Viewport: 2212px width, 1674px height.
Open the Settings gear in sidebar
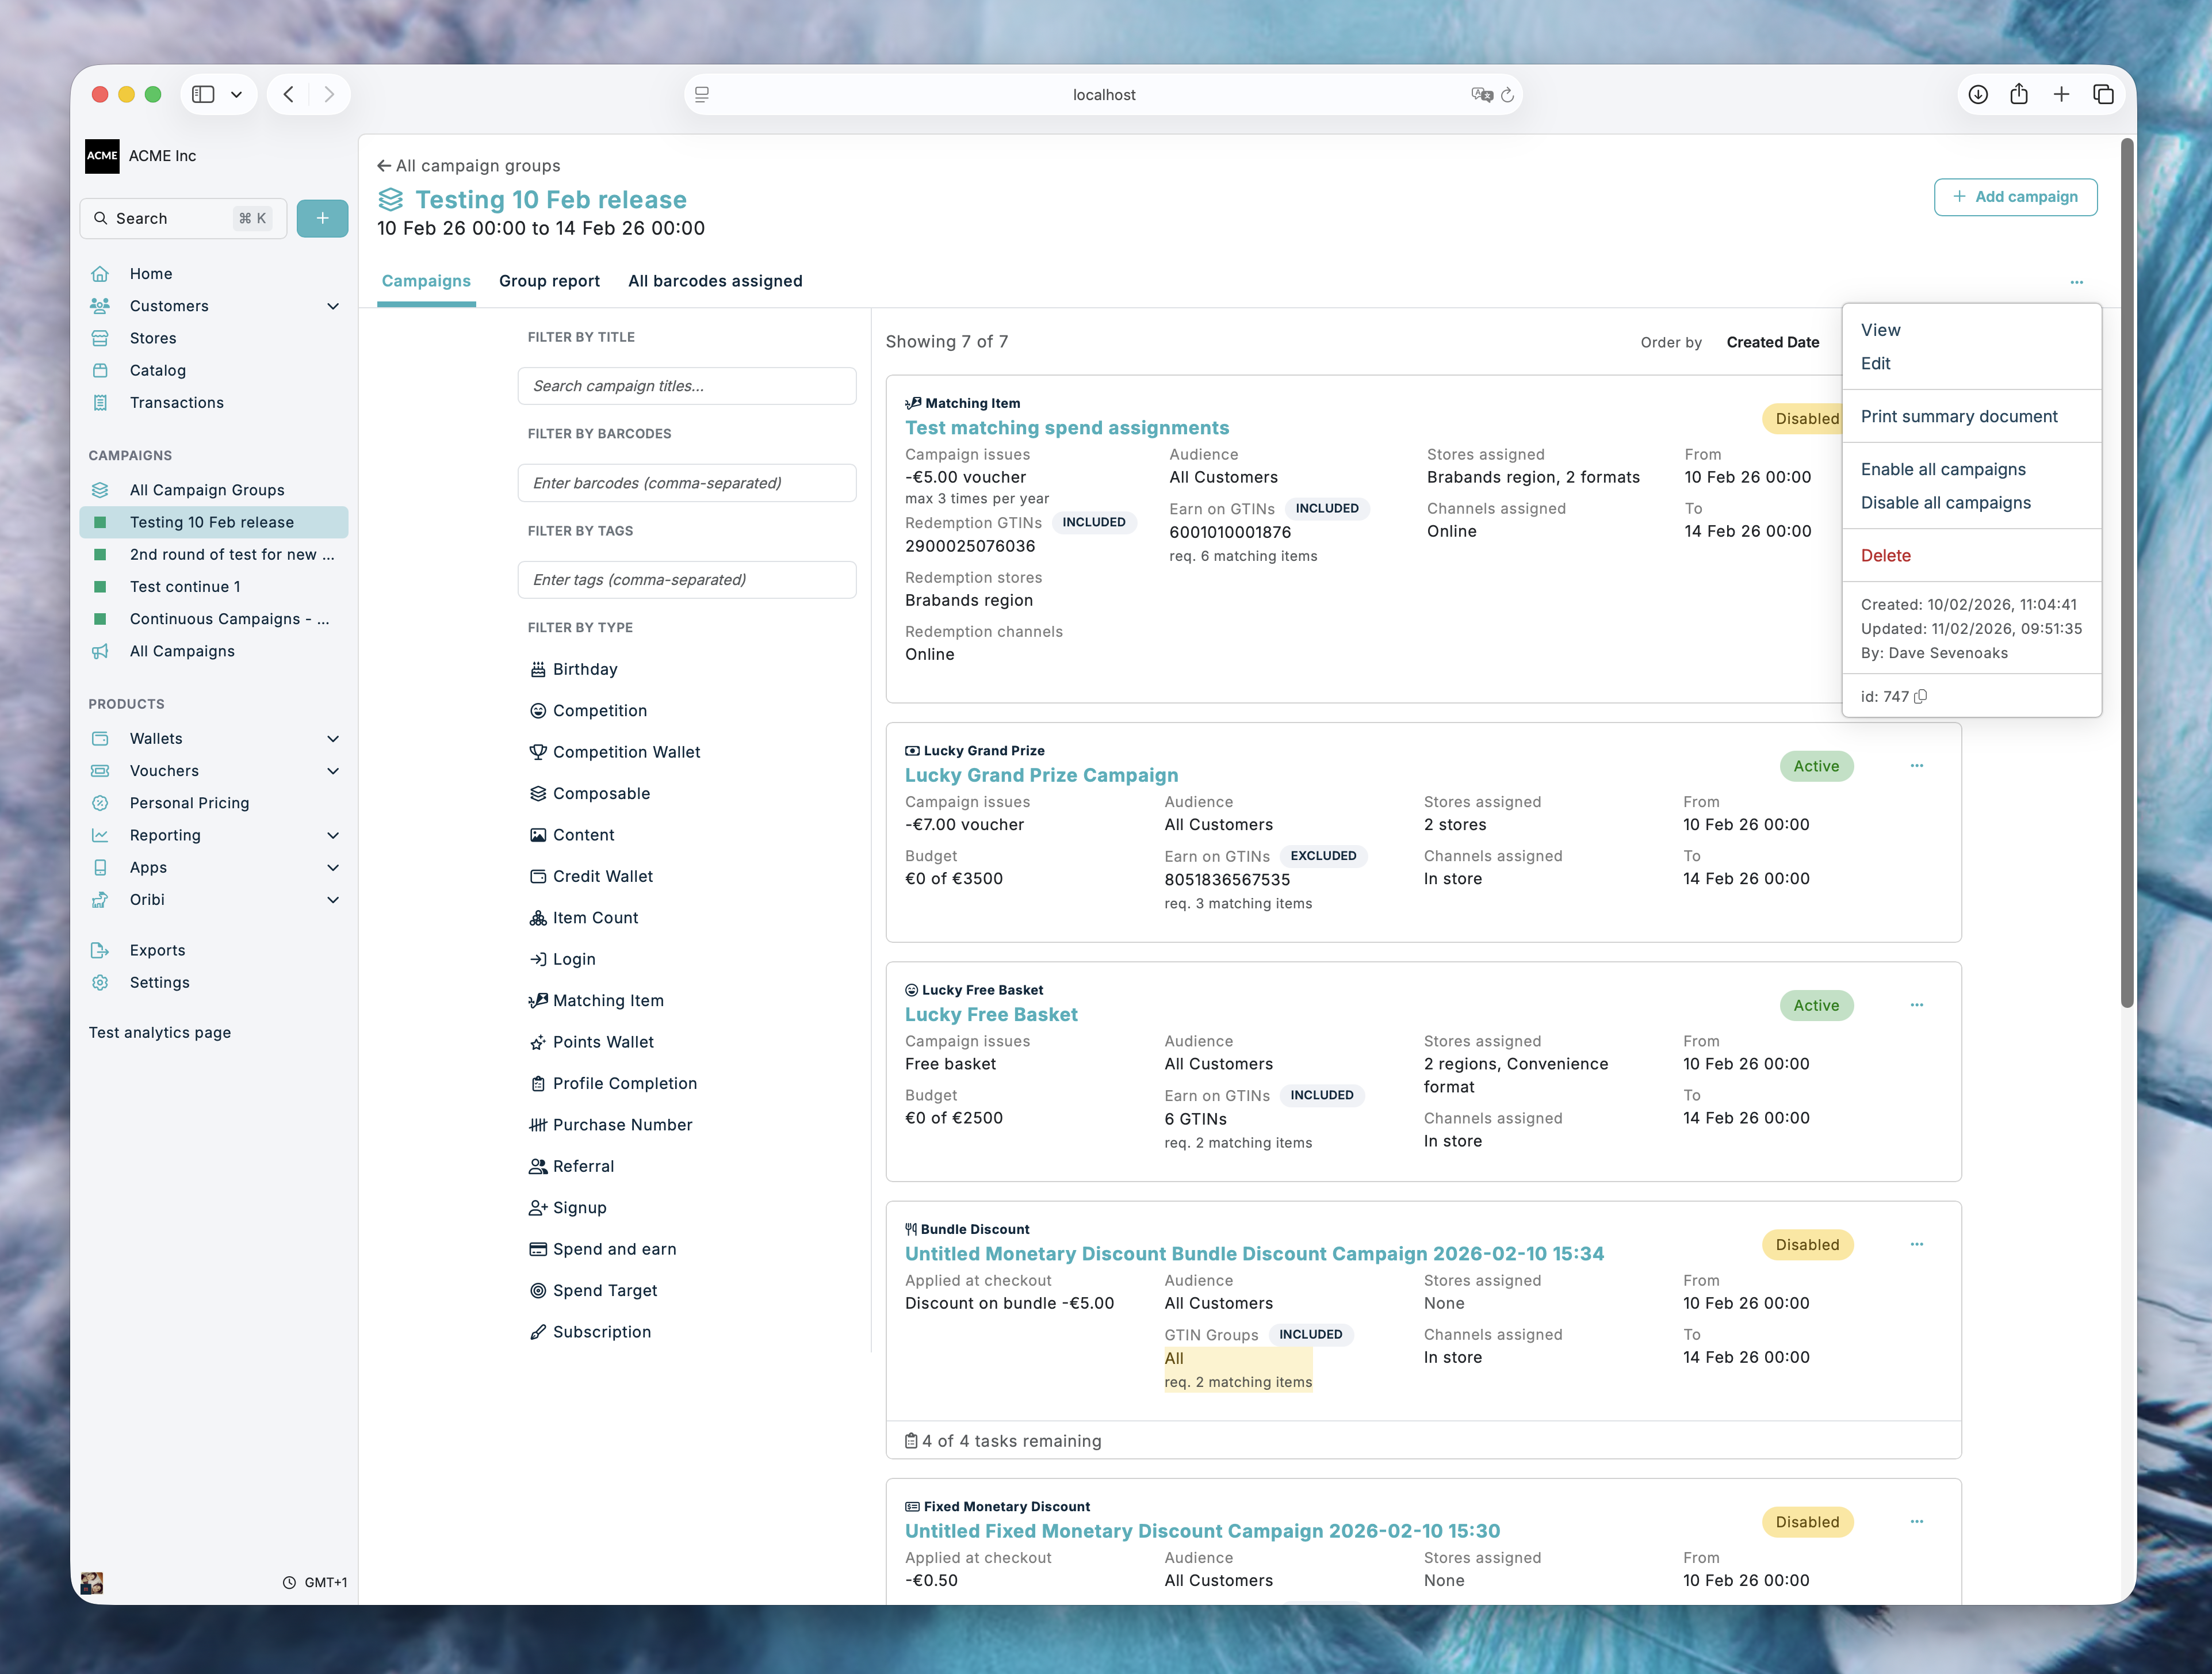pyautogui.click(x=100, y=982)
